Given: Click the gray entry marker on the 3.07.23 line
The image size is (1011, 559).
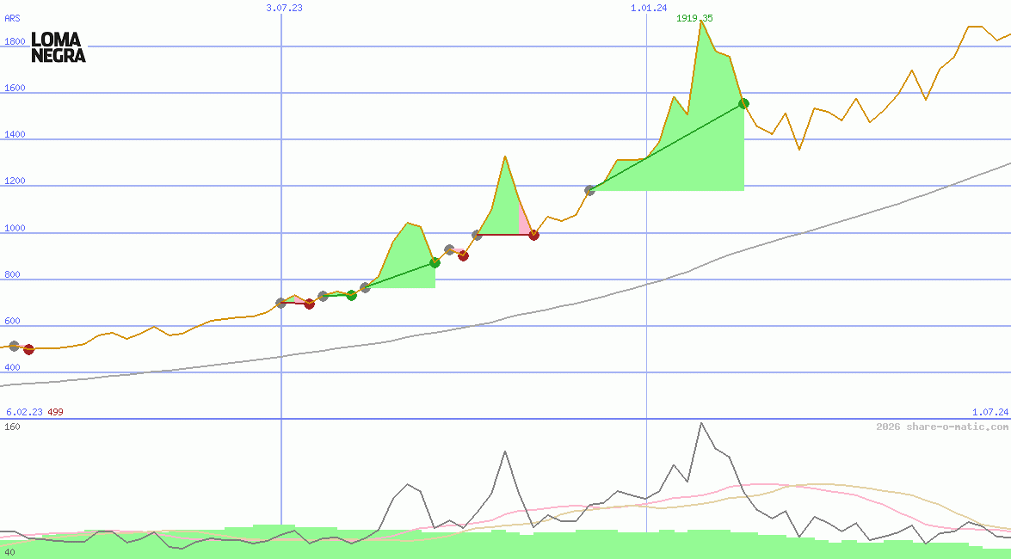Looking at the screenshot, I should click(280, 303).
